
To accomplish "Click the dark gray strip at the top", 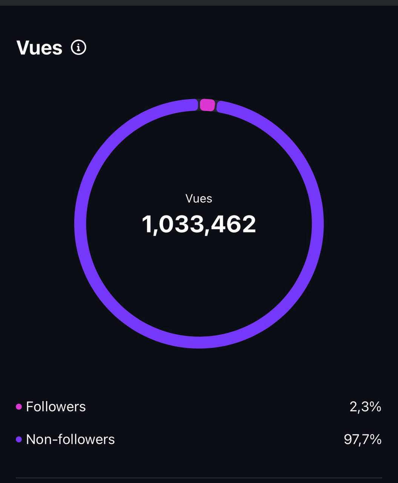I will (x=199, y=3).
